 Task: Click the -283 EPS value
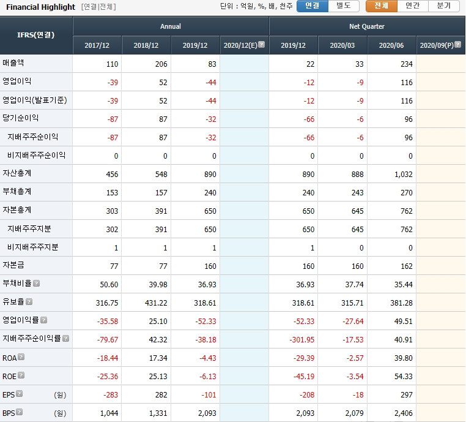tap(111, 395)
